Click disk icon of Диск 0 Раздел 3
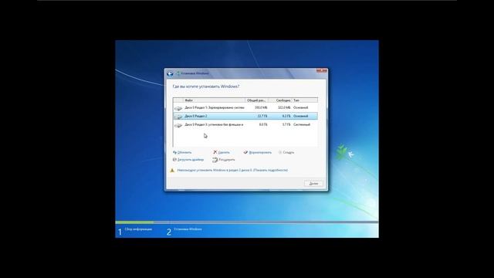Viewport: 494px width, 278px height. [x=178, y=125]
